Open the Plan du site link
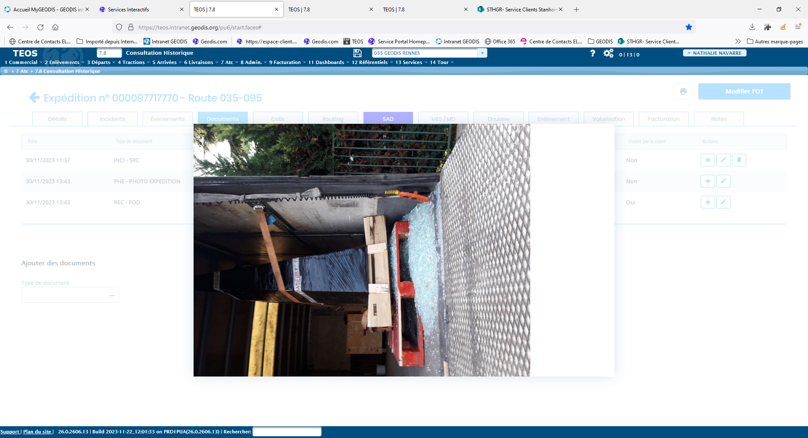 (37, 432)
